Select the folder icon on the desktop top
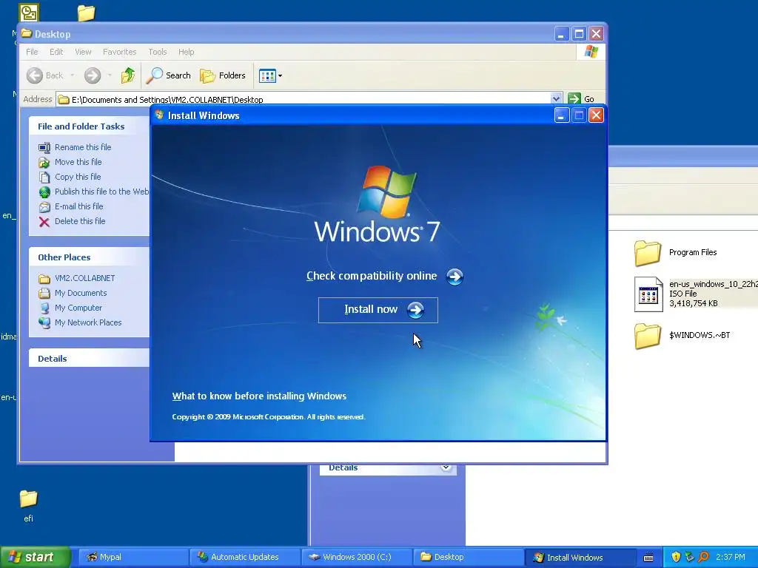This screenshot has width=758, height=568. tap(86, 13)
